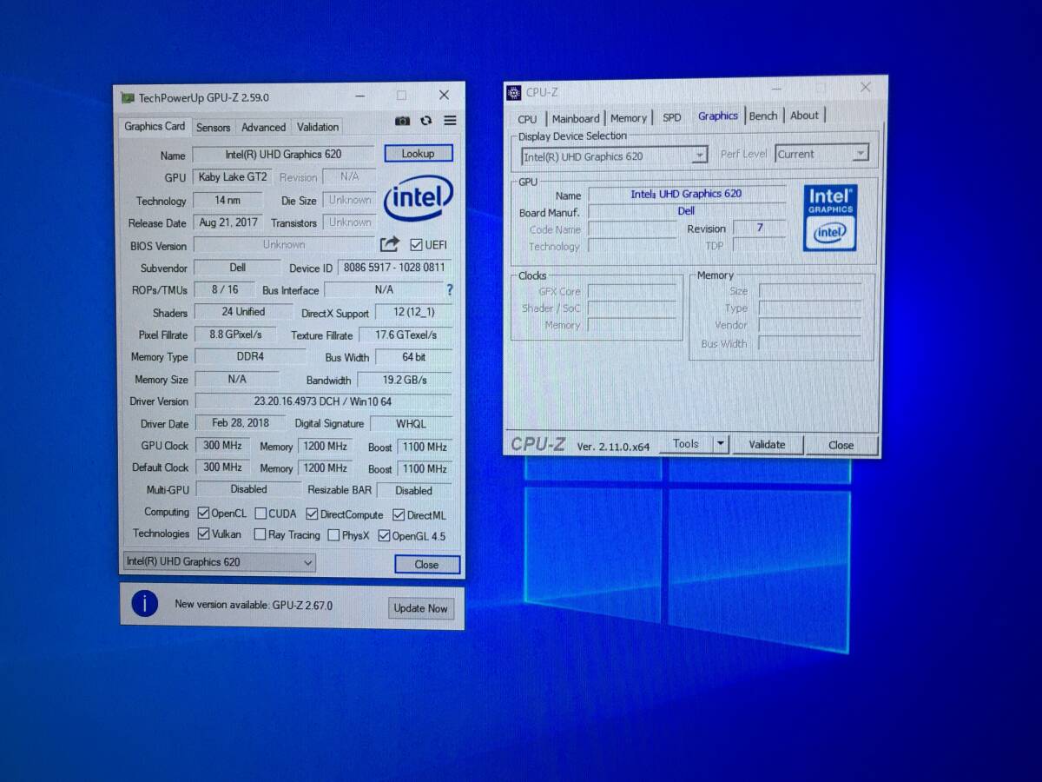The height and width of the screenshot is (782, 1042).
Task: Toggle the Vulkan checkbox
Action: (204, 533)
